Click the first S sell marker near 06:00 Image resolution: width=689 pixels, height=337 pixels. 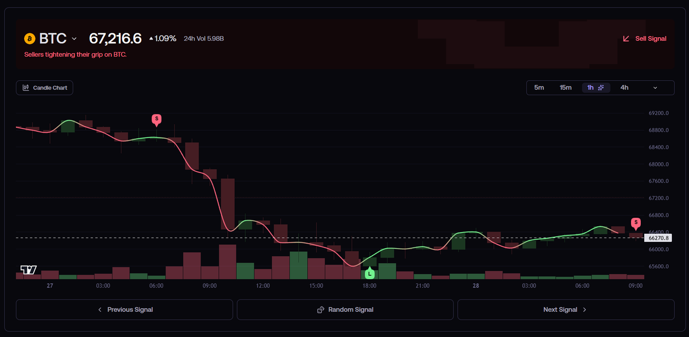(156, 119)
